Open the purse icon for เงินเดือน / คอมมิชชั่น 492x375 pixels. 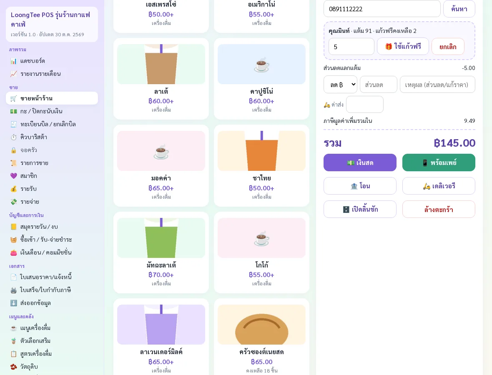pyautogui.click(x=13, y=252)
